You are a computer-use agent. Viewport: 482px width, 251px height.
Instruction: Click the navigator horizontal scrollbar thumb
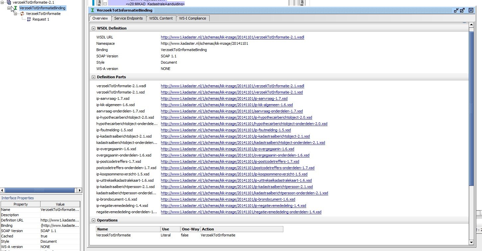(x=39, y=190)
